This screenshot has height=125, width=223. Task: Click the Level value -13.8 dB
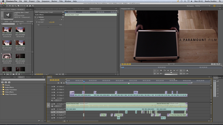click(52, 22)
